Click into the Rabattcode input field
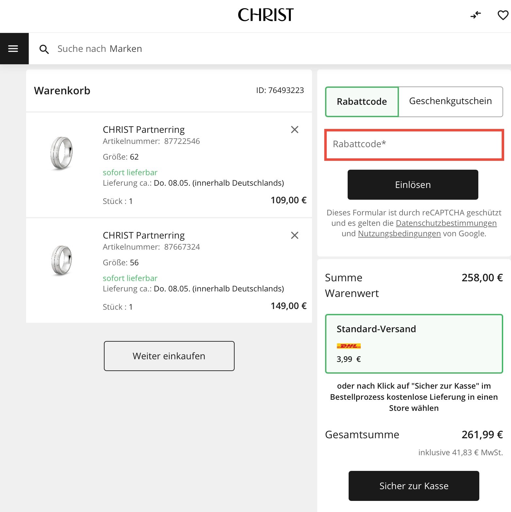Viewport: 511px width, 512px height. point(413,145)
